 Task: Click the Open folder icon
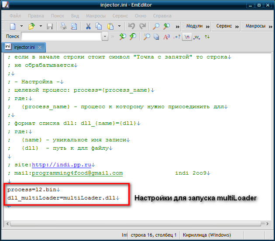(x=31, y=26)
